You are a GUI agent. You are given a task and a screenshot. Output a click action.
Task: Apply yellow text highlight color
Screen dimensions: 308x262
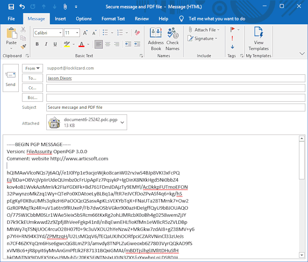coord(67,44)
